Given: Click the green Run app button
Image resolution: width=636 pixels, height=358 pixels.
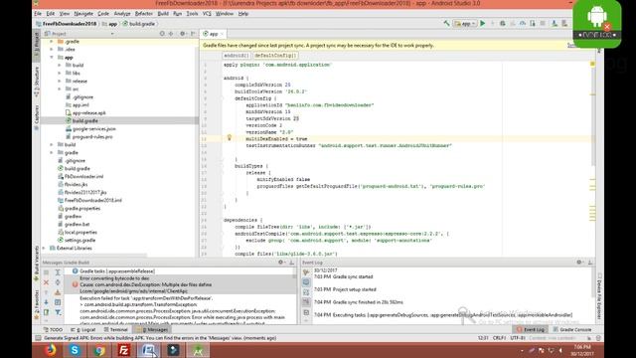Looking at the screenshot, I should (483, 24).
